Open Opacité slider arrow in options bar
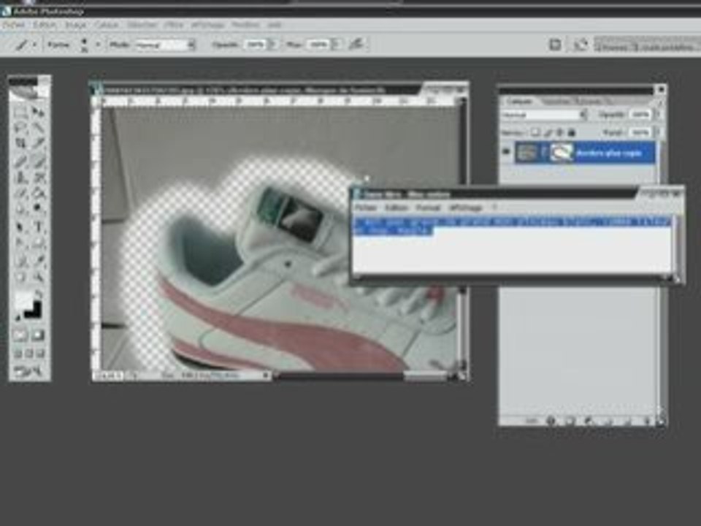The width and height of the screenshot is (701, 526). pos(272,45)
